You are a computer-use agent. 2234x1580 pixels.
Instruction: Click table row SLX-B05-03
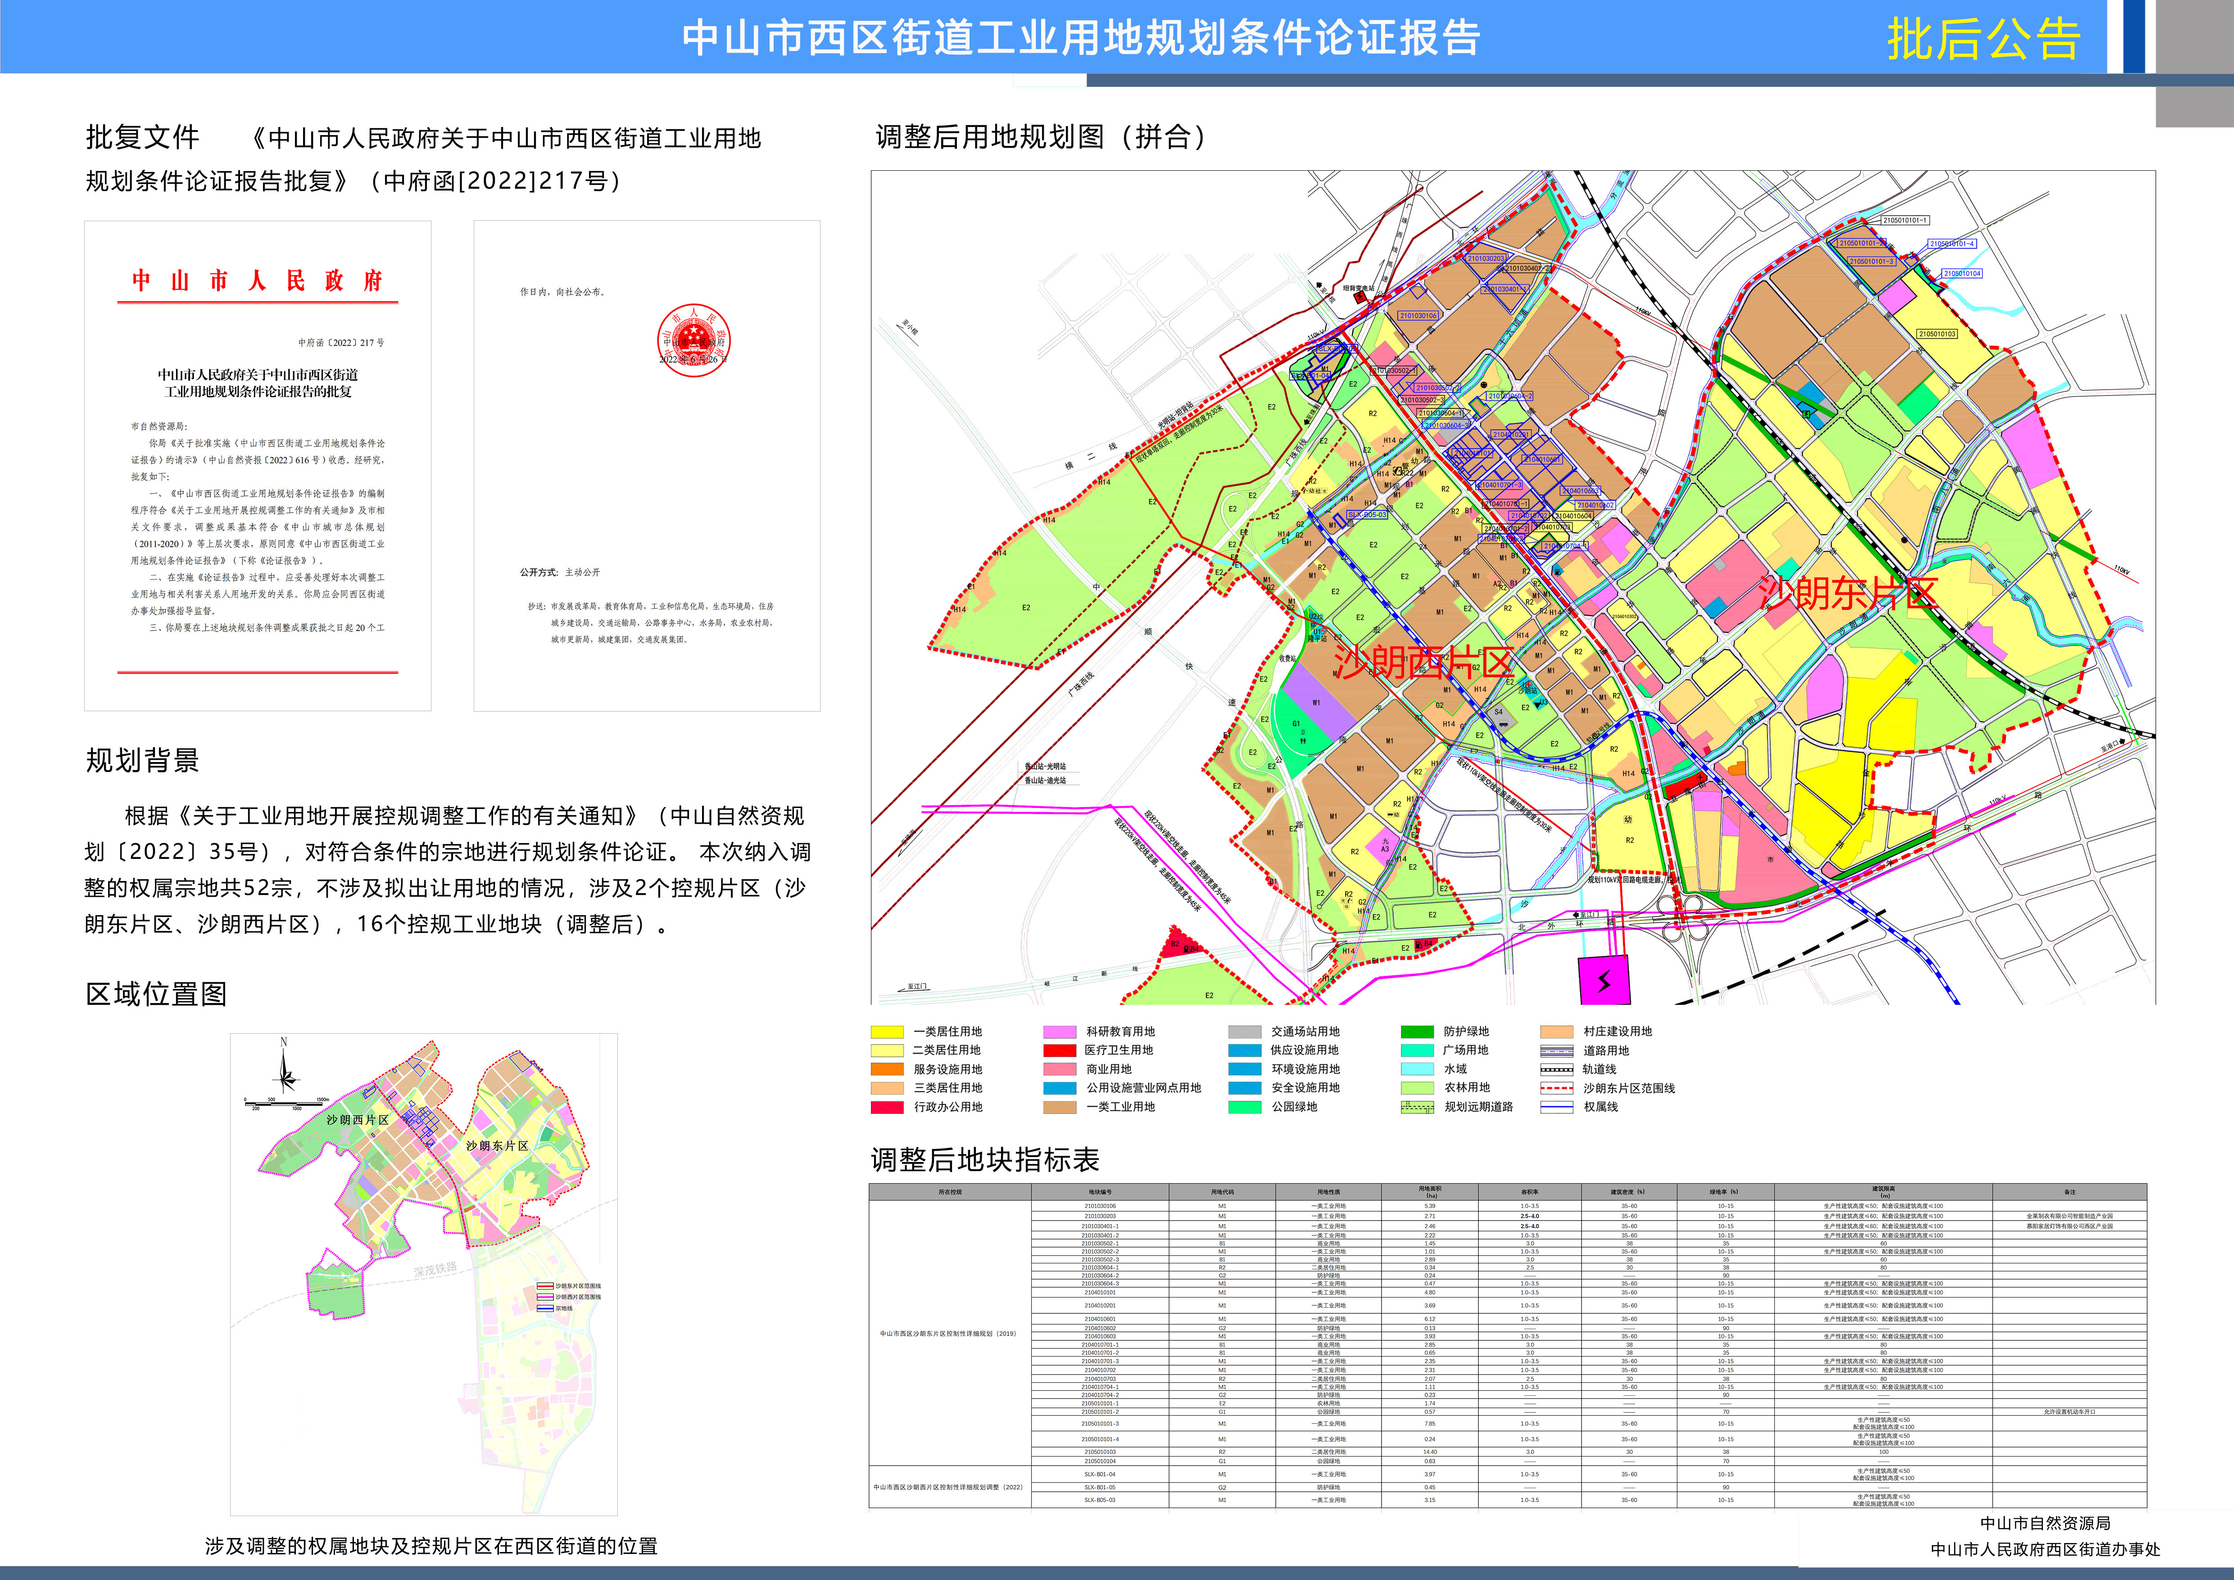tap(1589, 1500)
